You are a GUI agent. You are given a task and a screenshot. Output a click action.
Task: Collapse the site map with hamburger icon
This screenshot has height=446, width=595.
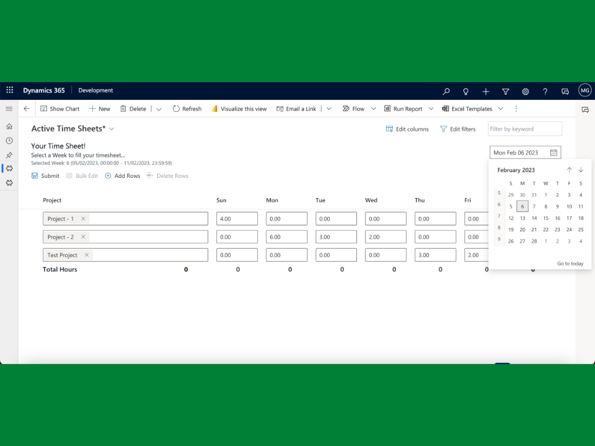9,108
